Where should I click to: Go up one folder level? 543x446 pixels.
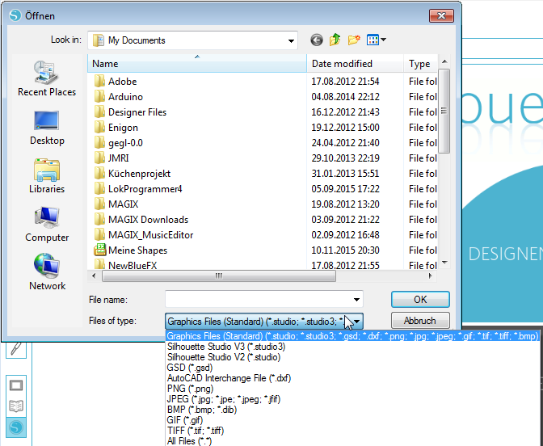tap(335, 40)
